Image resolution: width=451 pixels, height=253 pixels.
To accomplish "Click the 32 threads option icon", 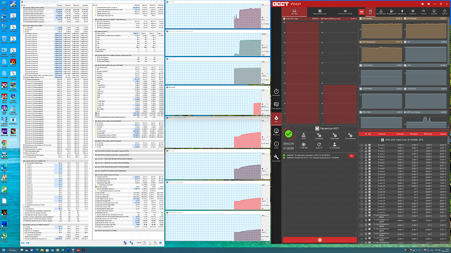I will 335,145.
